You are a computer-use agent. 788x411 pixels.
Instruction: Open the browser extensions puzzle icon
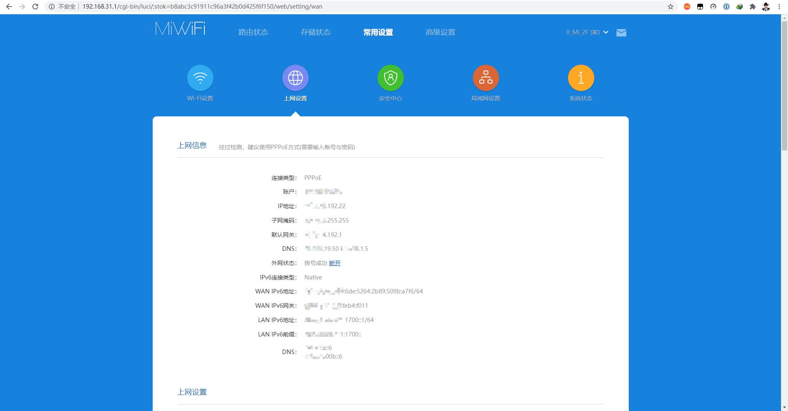point(753,7)
